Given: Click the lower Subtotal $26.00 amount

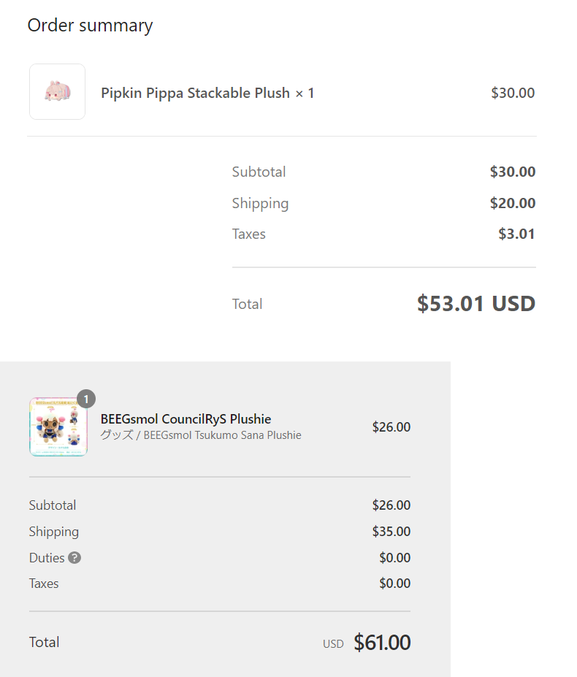Looking at the screenshot, I should (x=391, y=505).
